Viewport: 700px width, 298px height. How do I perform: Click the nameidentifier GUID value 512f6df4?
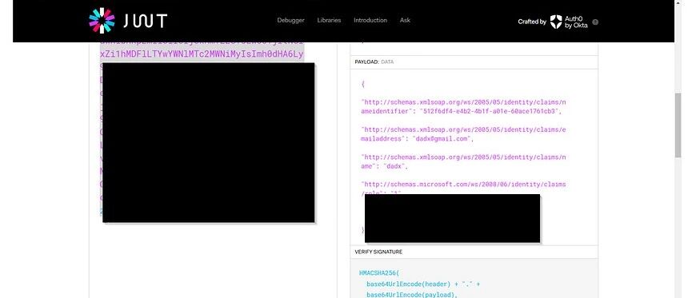tap(489, 112)
